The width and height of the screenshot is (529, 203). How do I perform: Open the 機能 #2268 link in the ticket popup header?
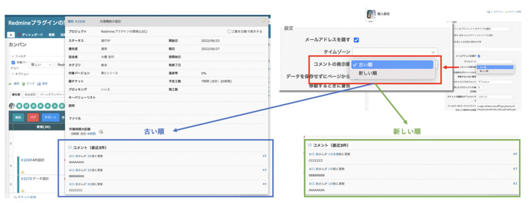(x=76, y=21)
